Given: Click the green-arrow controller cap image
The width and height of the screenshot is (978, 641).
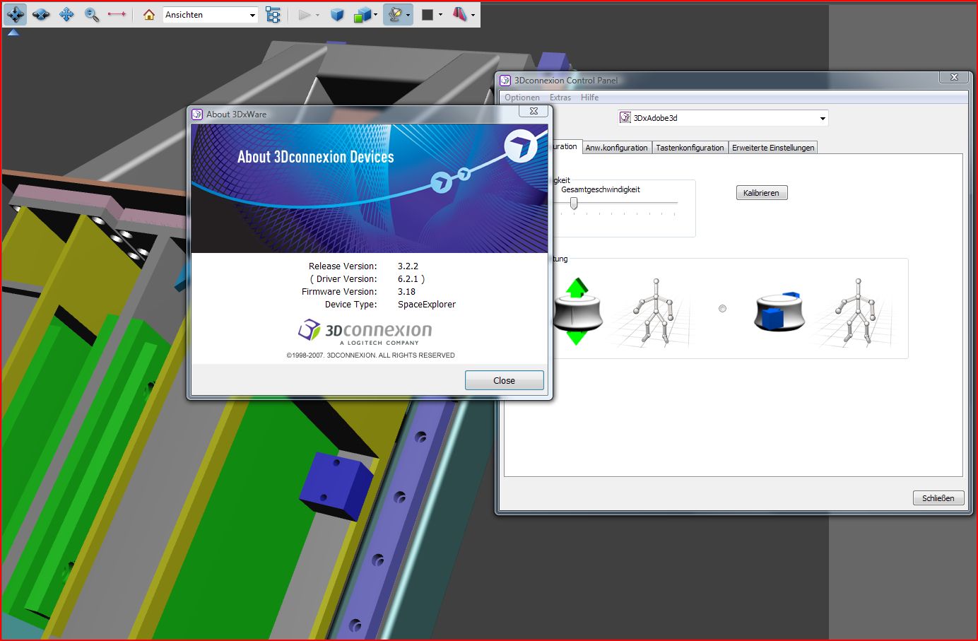Looking at the screenshot, I should tap(578, 311).
